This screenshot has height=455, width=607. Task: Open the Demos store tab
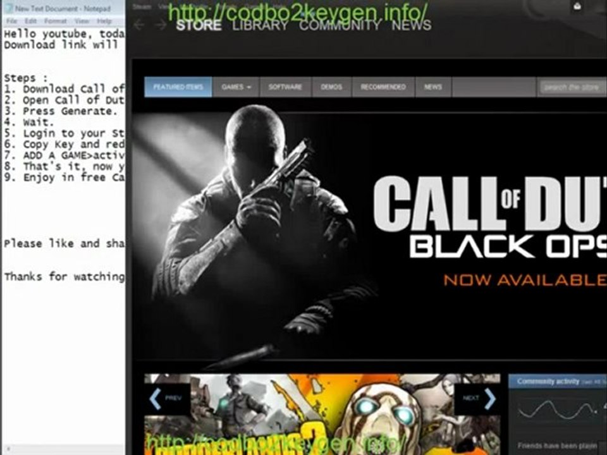(x=331, y=87)
